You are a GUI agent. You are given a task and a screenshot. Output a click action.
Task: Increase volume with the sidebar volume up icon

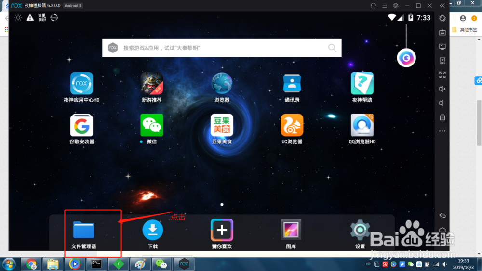(442, 89)
